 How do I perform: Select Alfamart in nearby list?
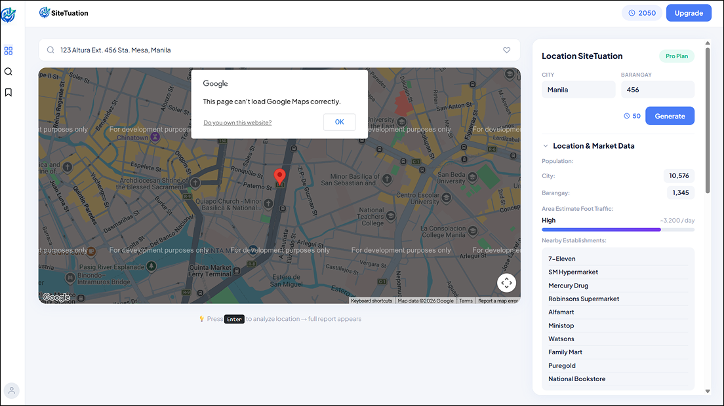point(618,312)
